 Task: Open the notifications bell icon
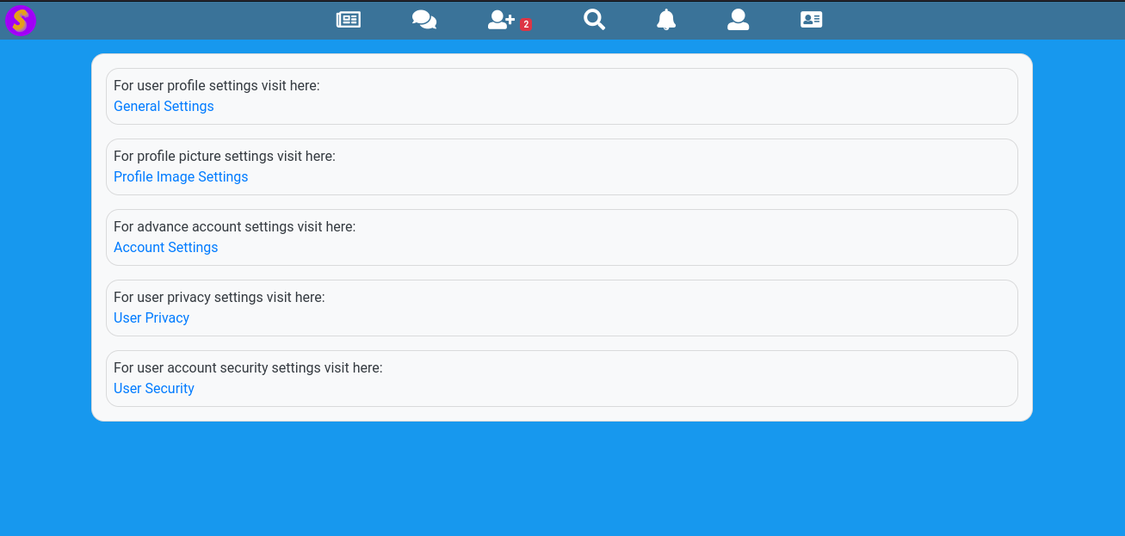666,20
